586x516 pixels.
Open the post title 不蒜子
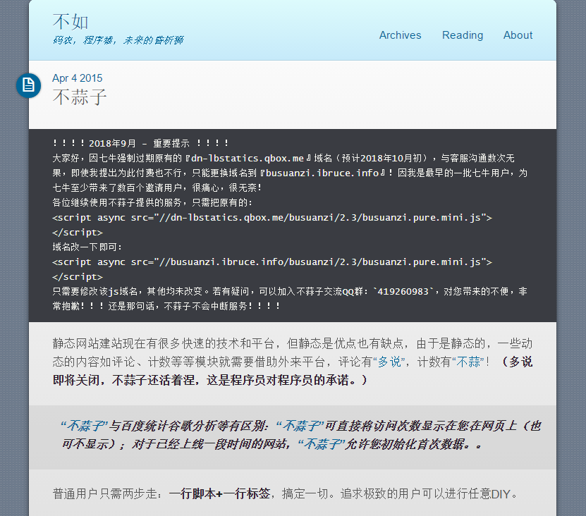[80, 97]
